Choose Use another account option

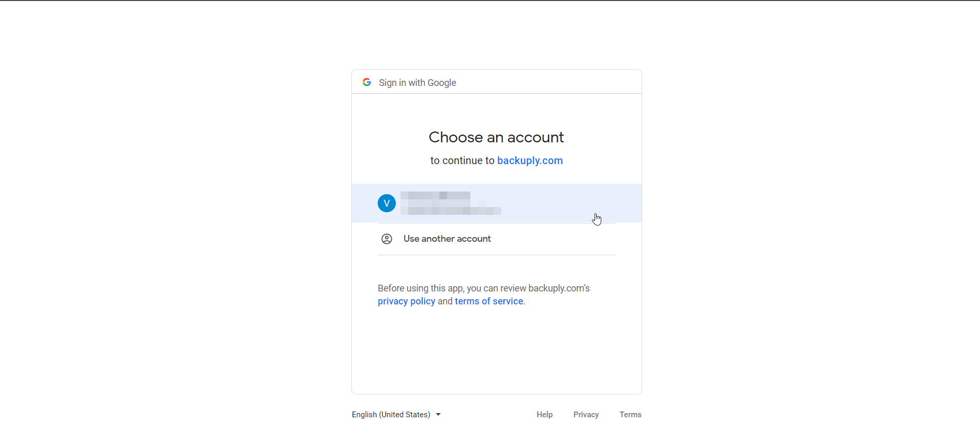coord(447,239)
